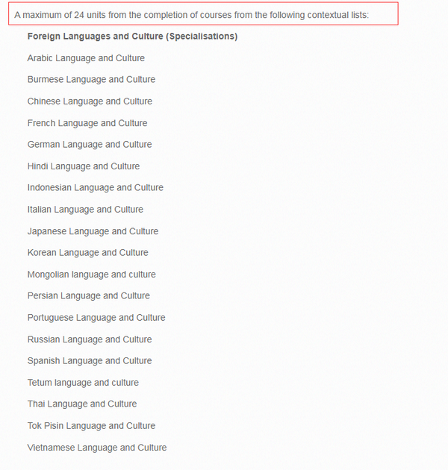Open Japanese Language and Culture specialisation
Viewport: 448px width, 470px height.
pyautogui.click(x=93, y=231)
